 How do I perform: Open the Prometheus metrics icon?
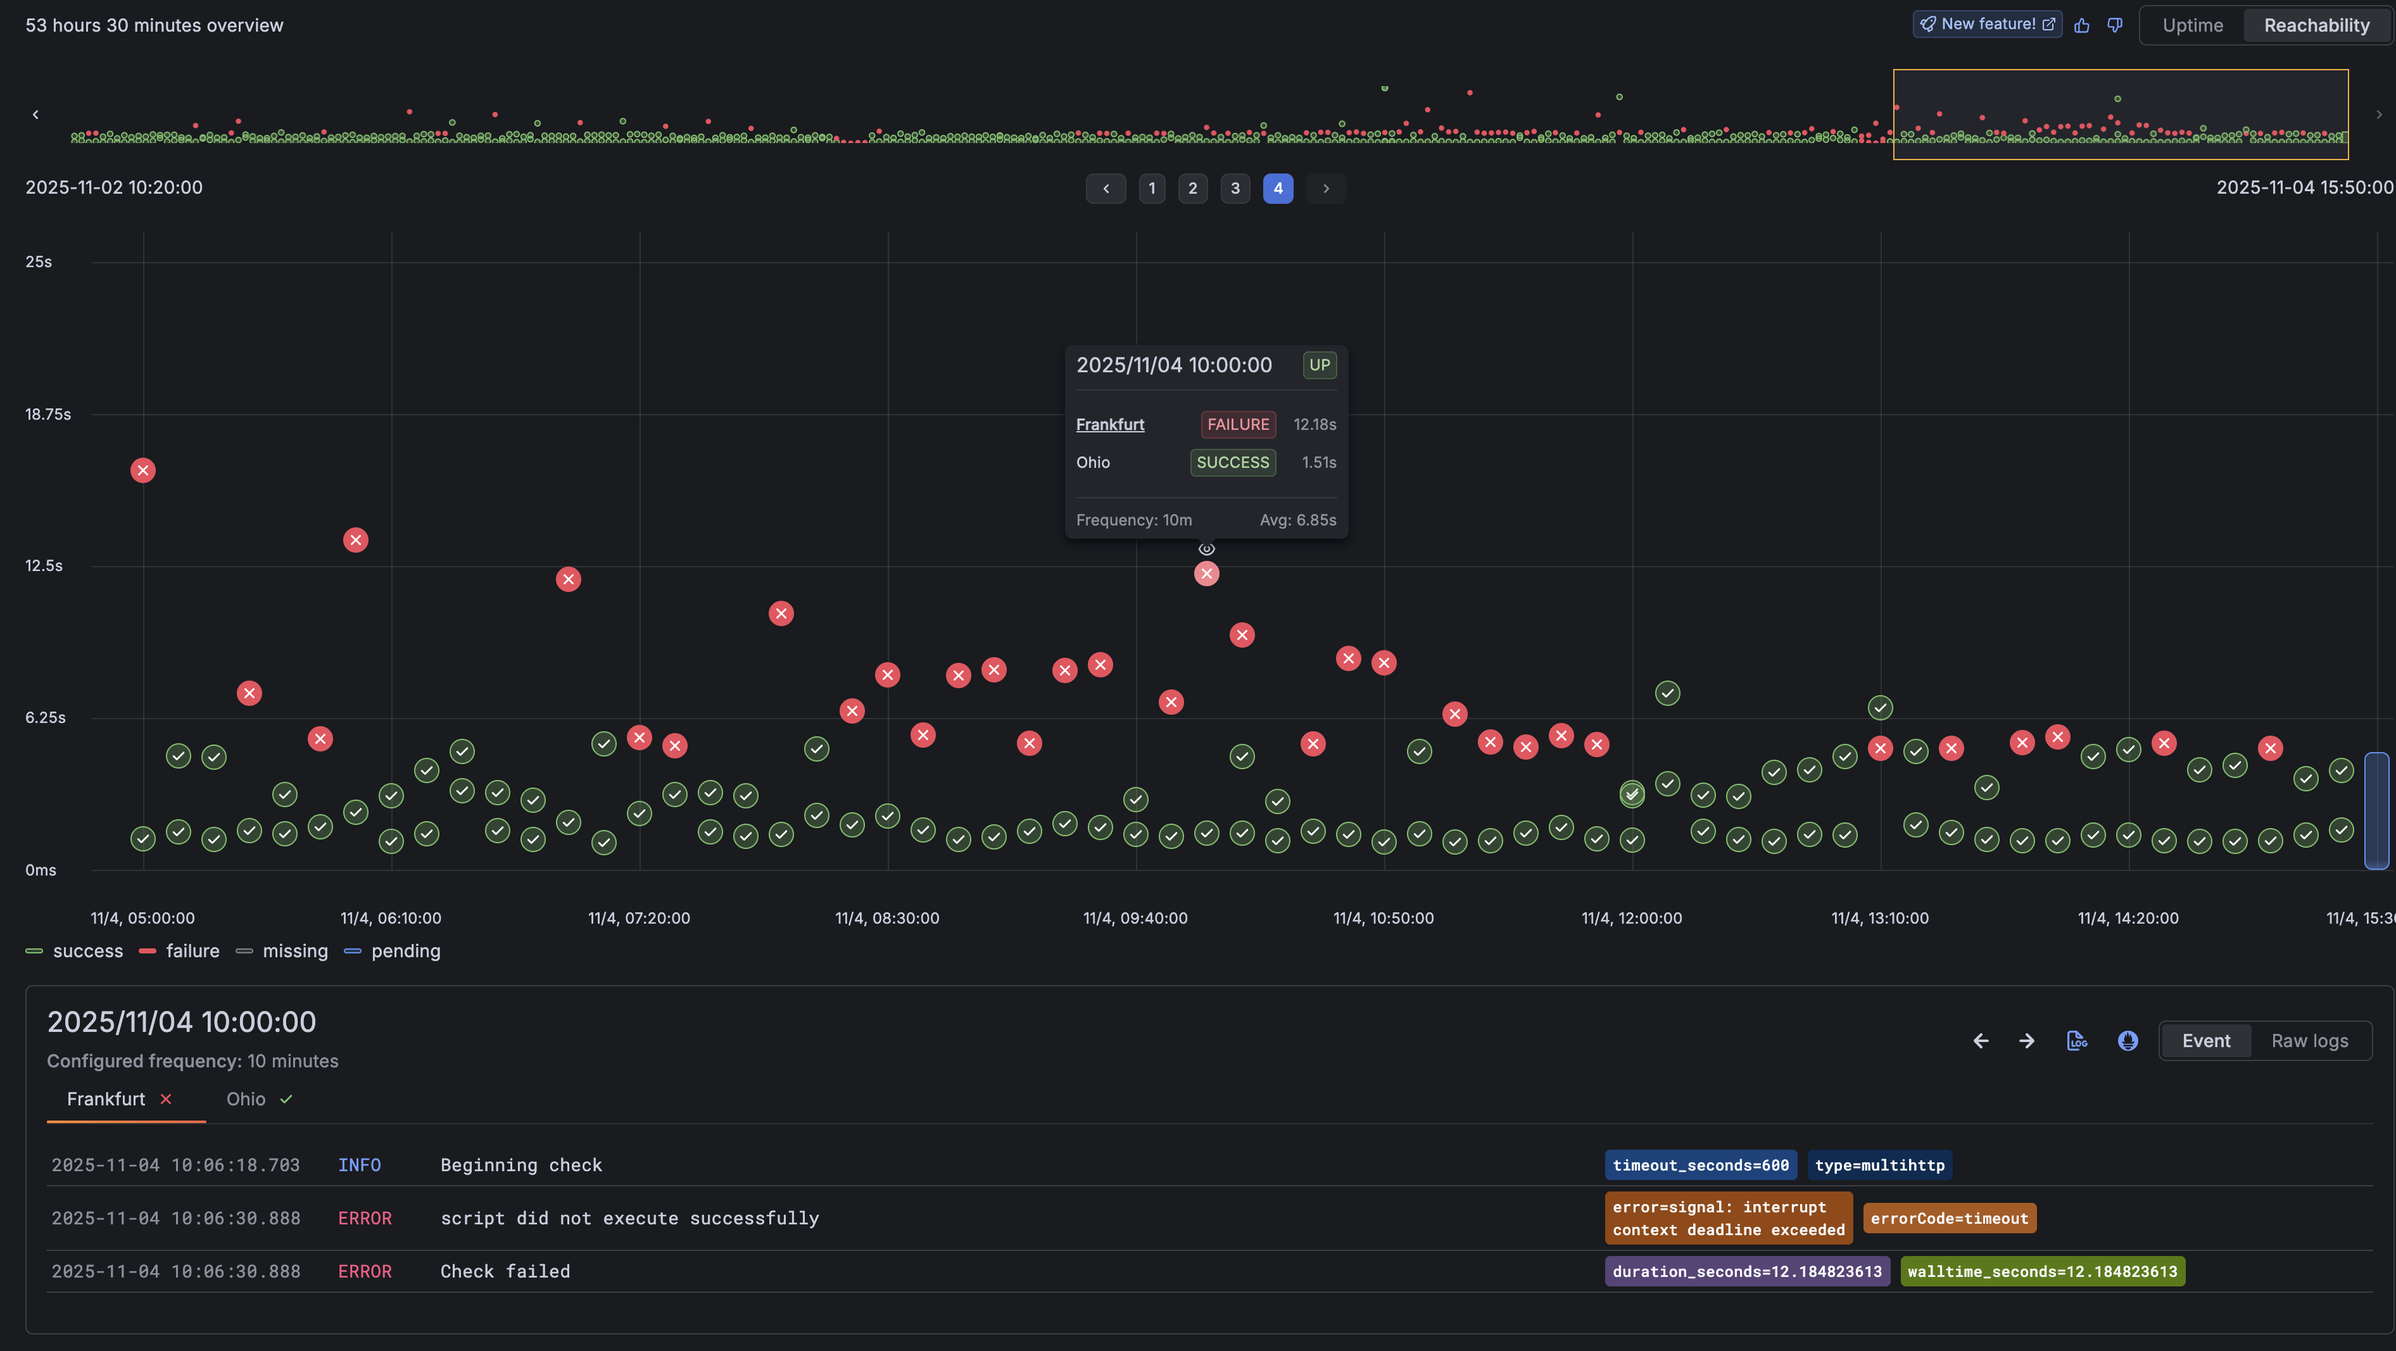click(x=2127, y=1040)
